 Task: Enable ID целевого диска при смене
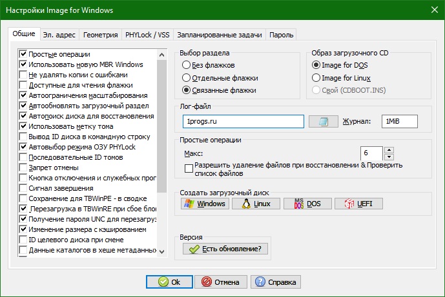tap(23, 240)
